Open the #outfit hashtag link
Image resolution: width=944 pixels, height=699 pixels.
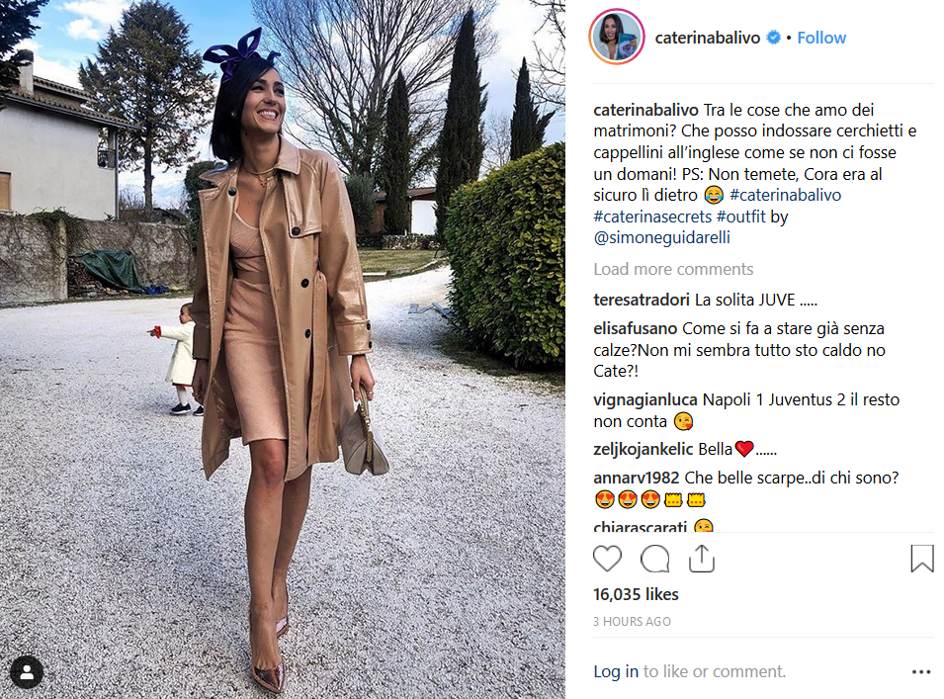click(740, 217)
